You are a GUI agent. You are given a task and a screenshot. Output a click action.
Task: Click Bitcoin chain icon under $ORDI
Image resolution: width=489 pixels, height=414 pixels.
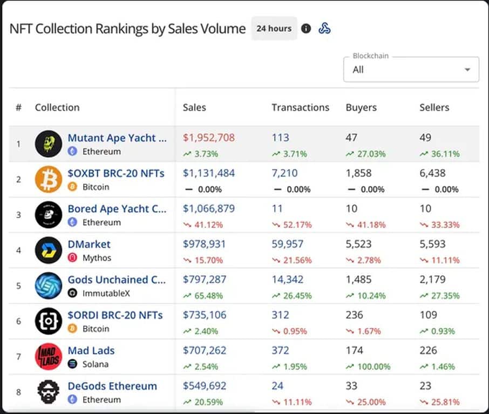[72, 329]
